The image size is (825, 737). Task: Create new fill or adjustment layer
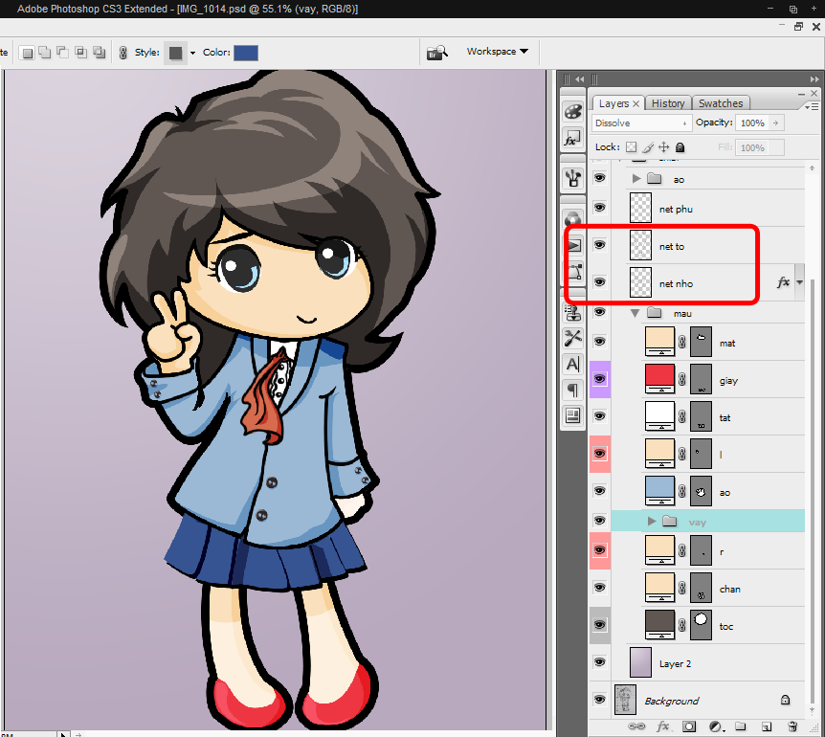716,726
